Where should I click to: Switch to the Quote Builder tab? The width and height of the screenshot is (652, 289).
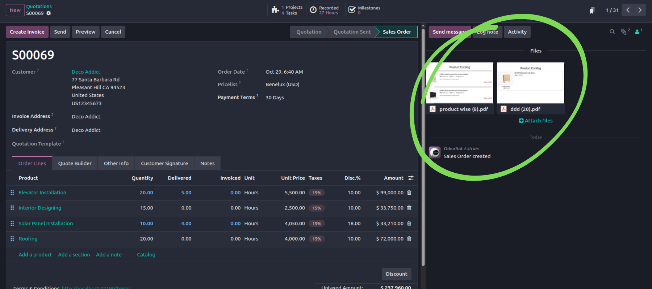tap(75, 163)
